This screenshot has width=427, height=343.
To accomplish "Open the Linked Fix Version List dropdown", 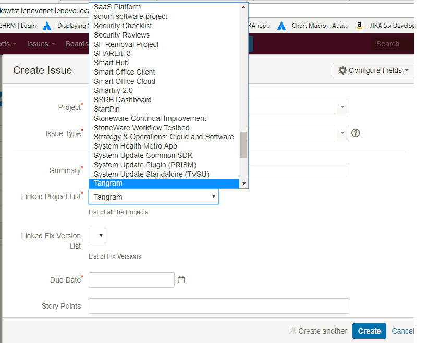I will 97,236.
